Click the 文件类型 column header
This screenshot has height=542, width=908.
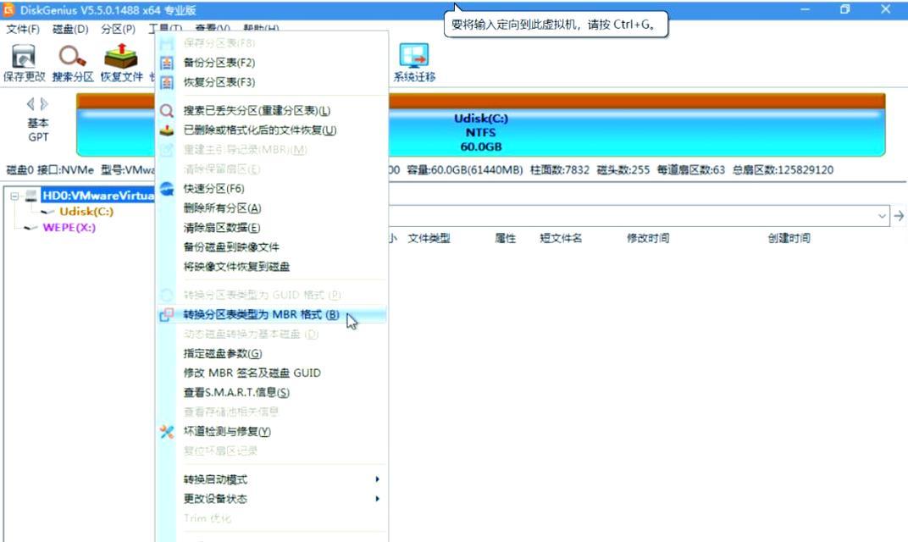tap(429, 238)
